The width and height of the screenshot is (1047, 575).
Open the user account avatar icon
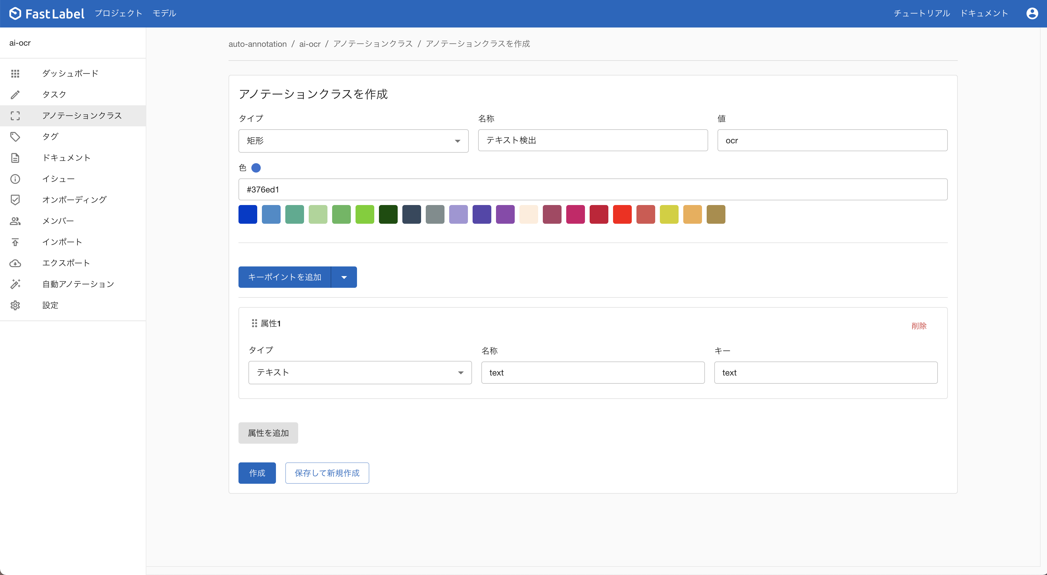(x=1032, y=13)
